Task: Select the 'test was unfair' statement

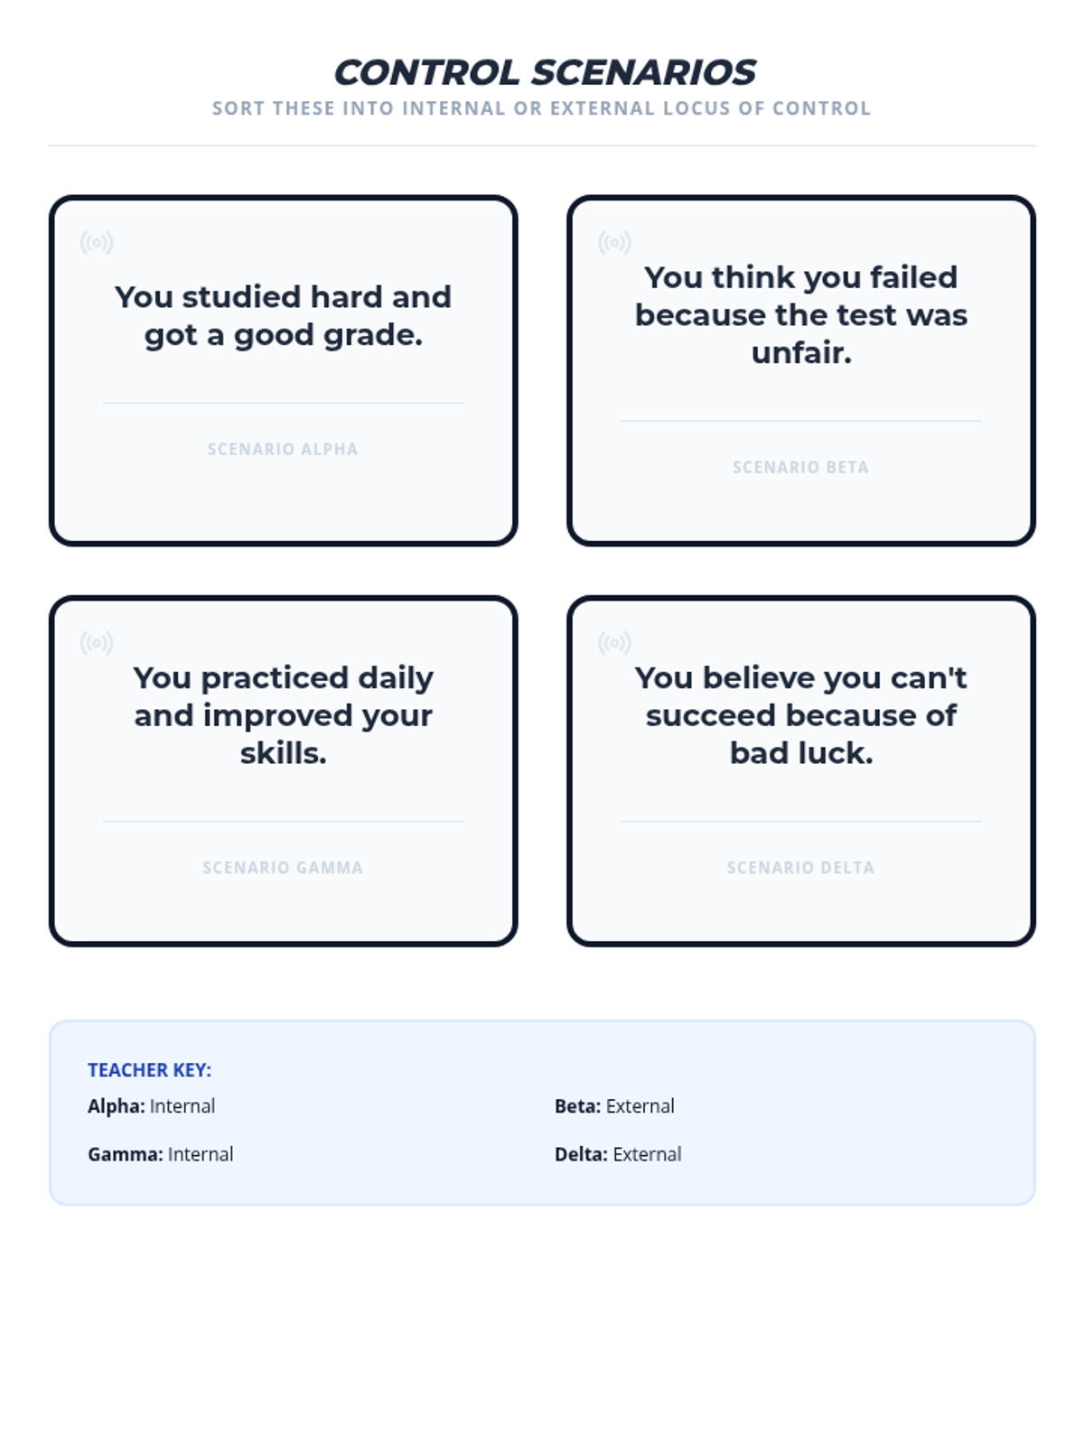Action: (800, 315)
